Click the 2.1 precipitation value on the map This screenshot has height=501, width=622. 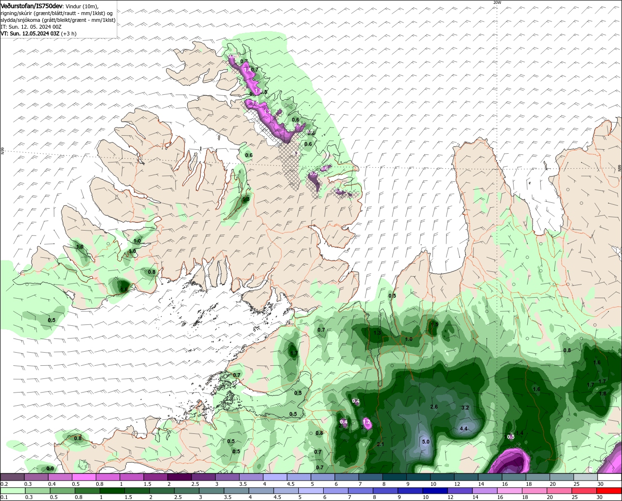coord(380,444)
